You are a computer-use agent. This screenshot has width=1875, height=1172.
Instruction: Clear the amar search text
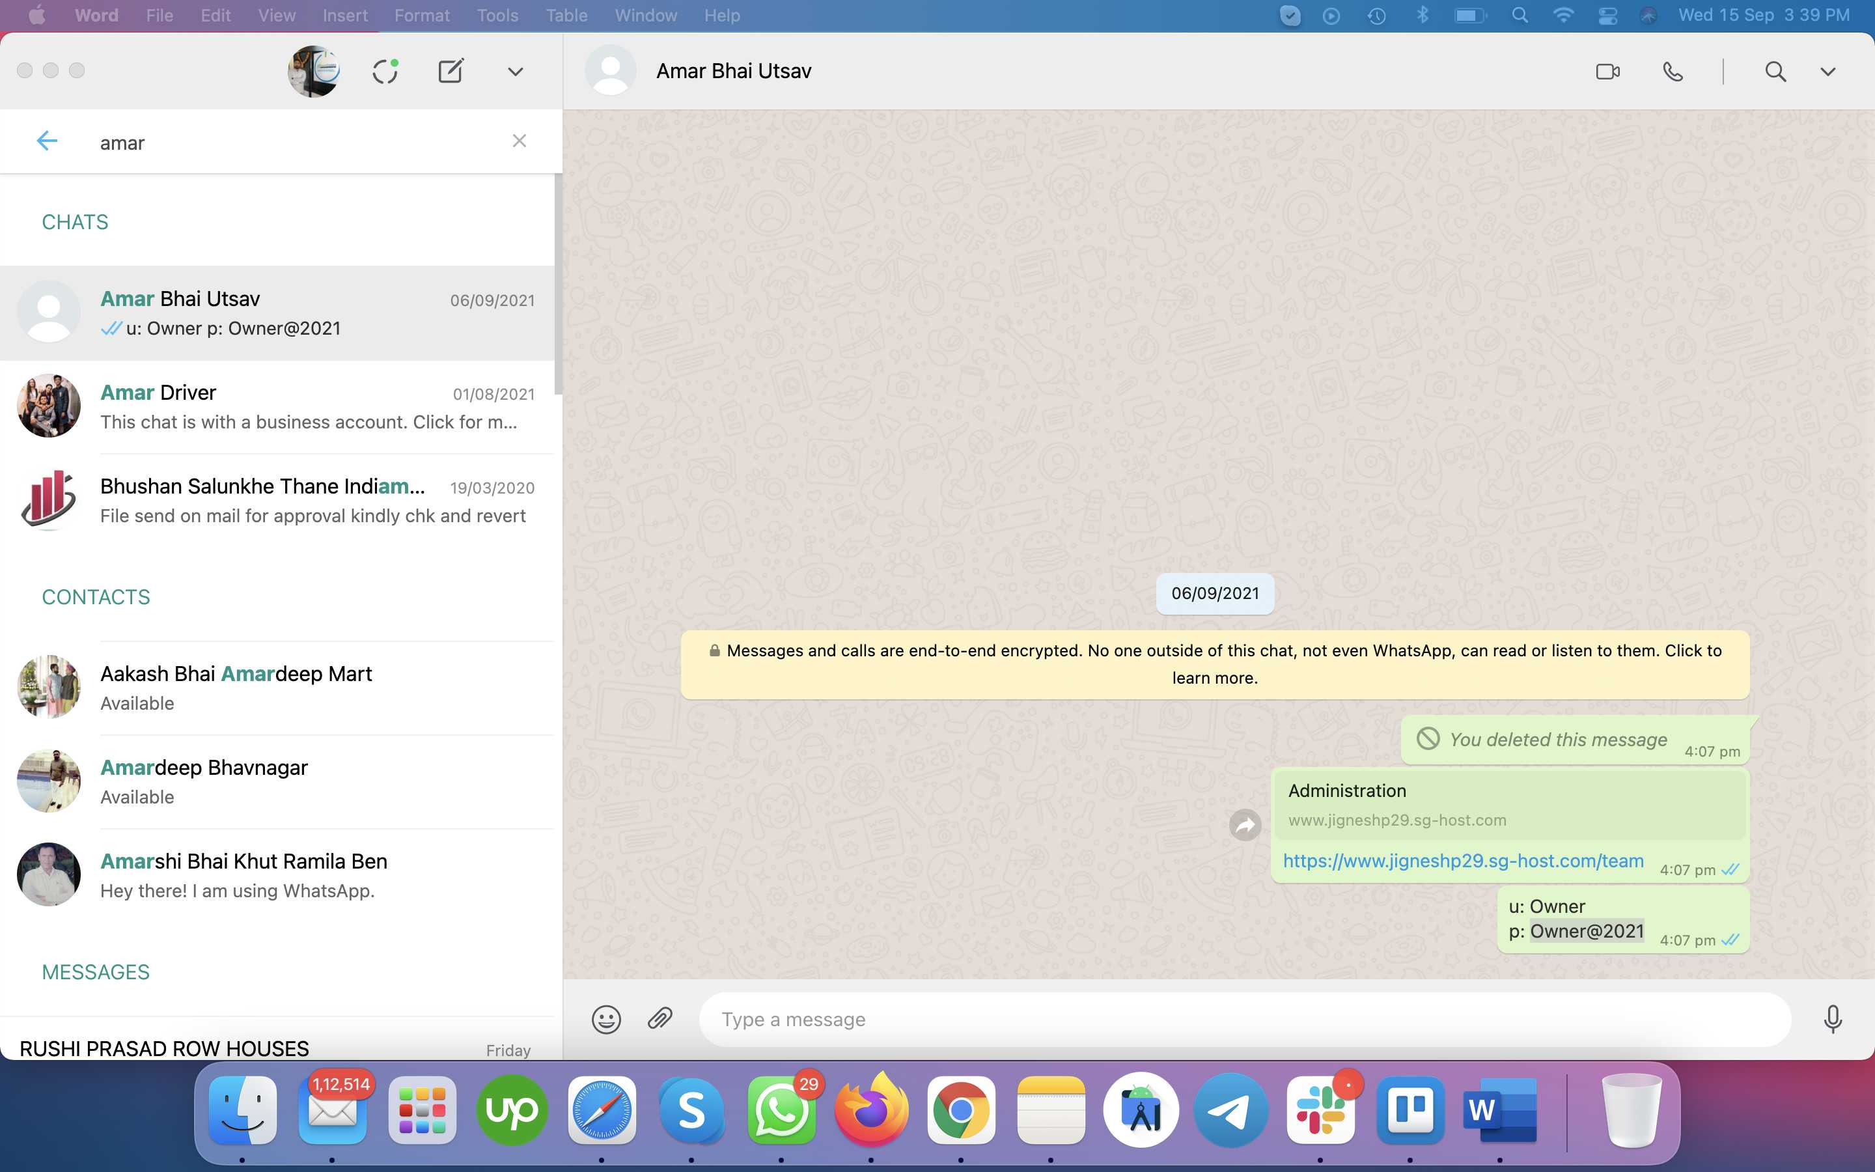(519, 141)
